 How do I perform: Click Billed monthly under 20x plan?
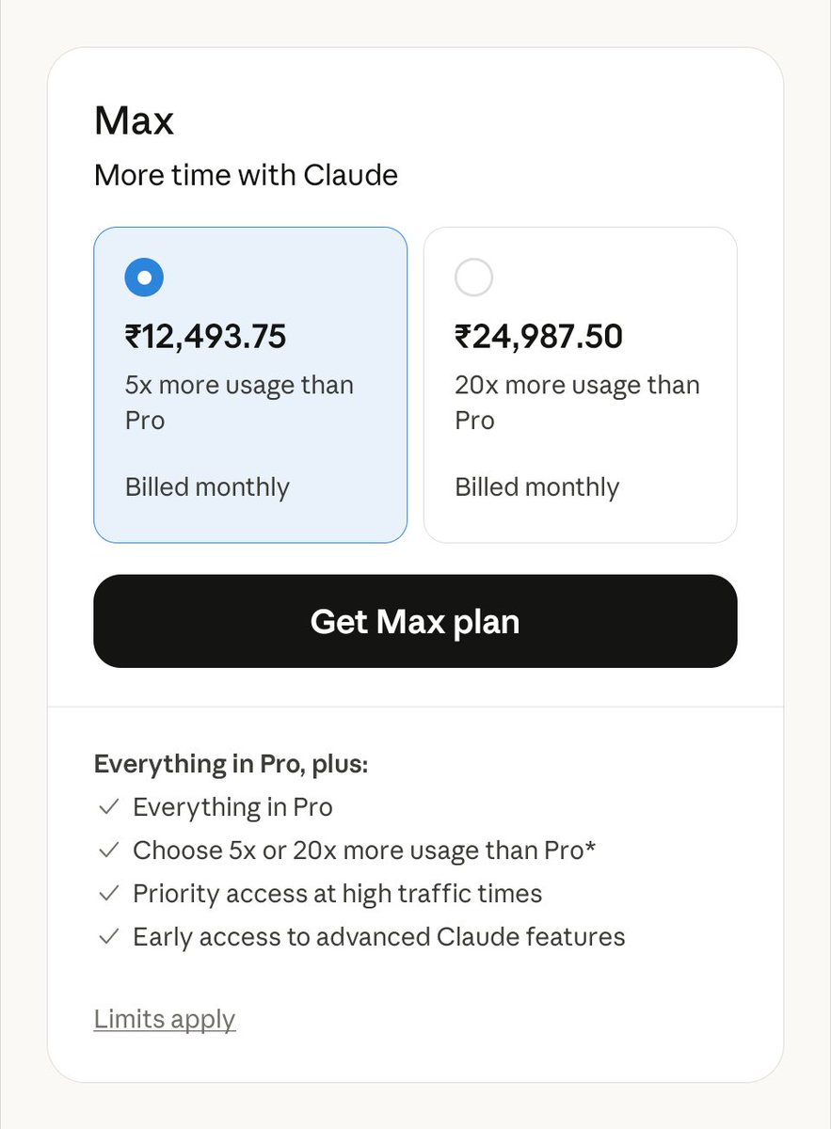[537, 487]
